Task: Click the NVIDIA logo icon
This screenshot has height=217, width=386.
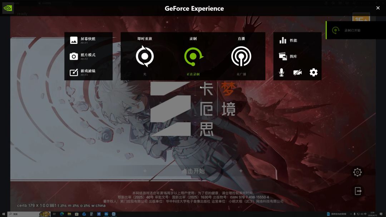Action: pos(8,8)
